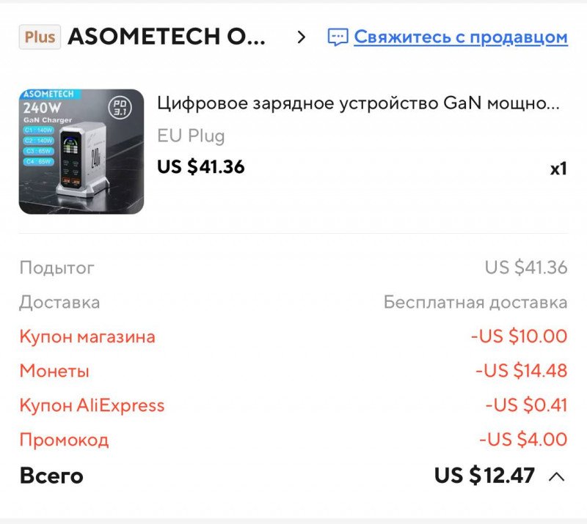
Task: Open the Цифровое зарядное устройство GaN title
Action: click(358, 103)
